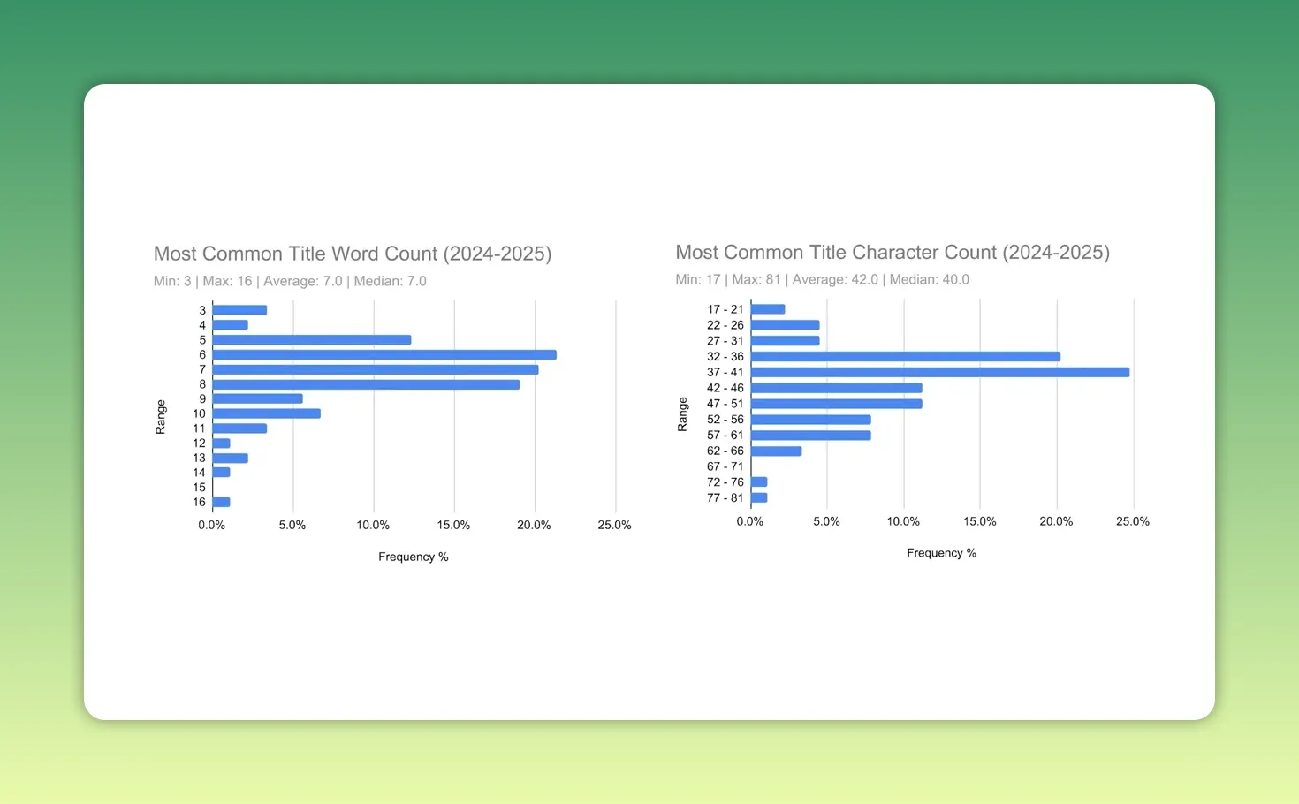Image resolution: width=1299 pixels, height=804 pixels.
Task: Select the character count subtitle with Median: 40.0
Action: tap(822, 279)
